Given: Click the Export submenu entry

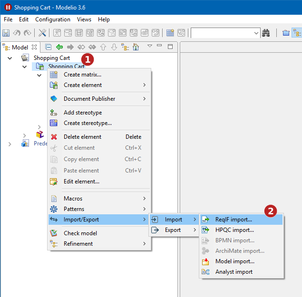Looking at the screenshot, I should pos(174,230).
